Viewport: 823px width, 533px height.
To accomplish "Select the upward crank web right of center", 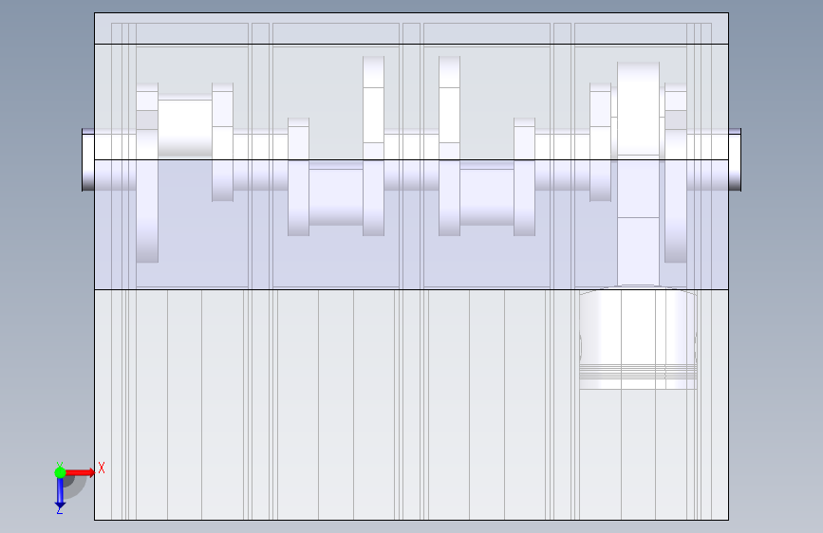I will [x=449, y=146].
